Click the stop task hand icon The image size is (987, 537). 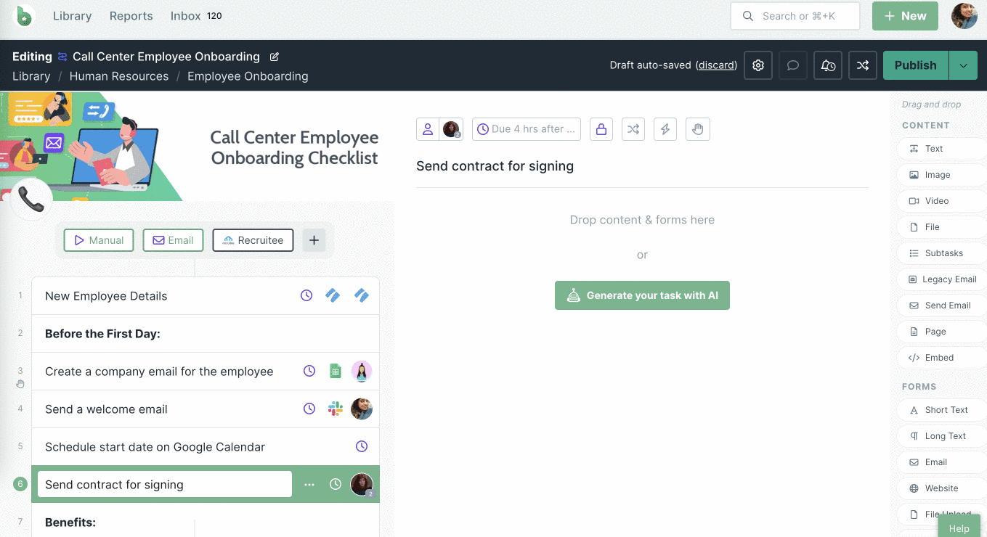(697, 129)
